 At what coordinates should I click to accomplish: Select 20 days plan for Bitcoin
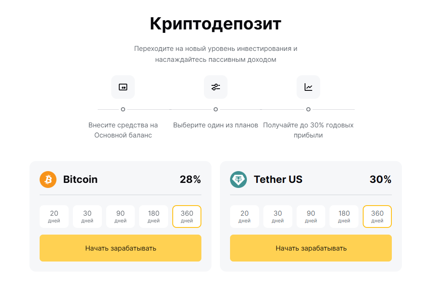coord(54,217)
